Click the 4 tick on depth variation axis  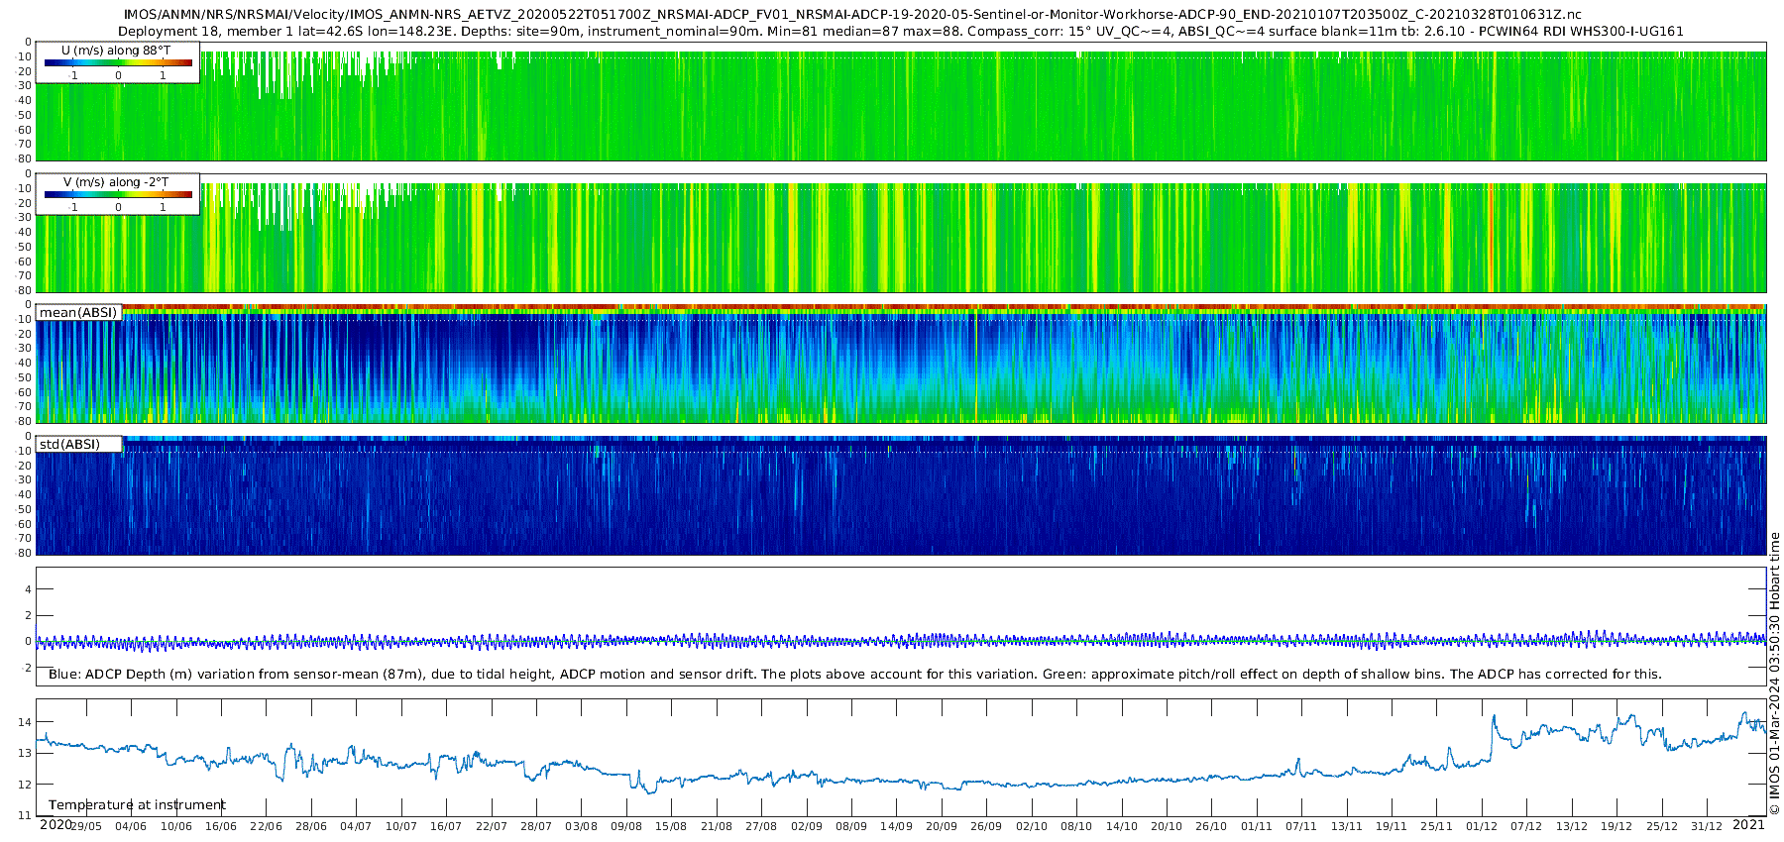28,590
